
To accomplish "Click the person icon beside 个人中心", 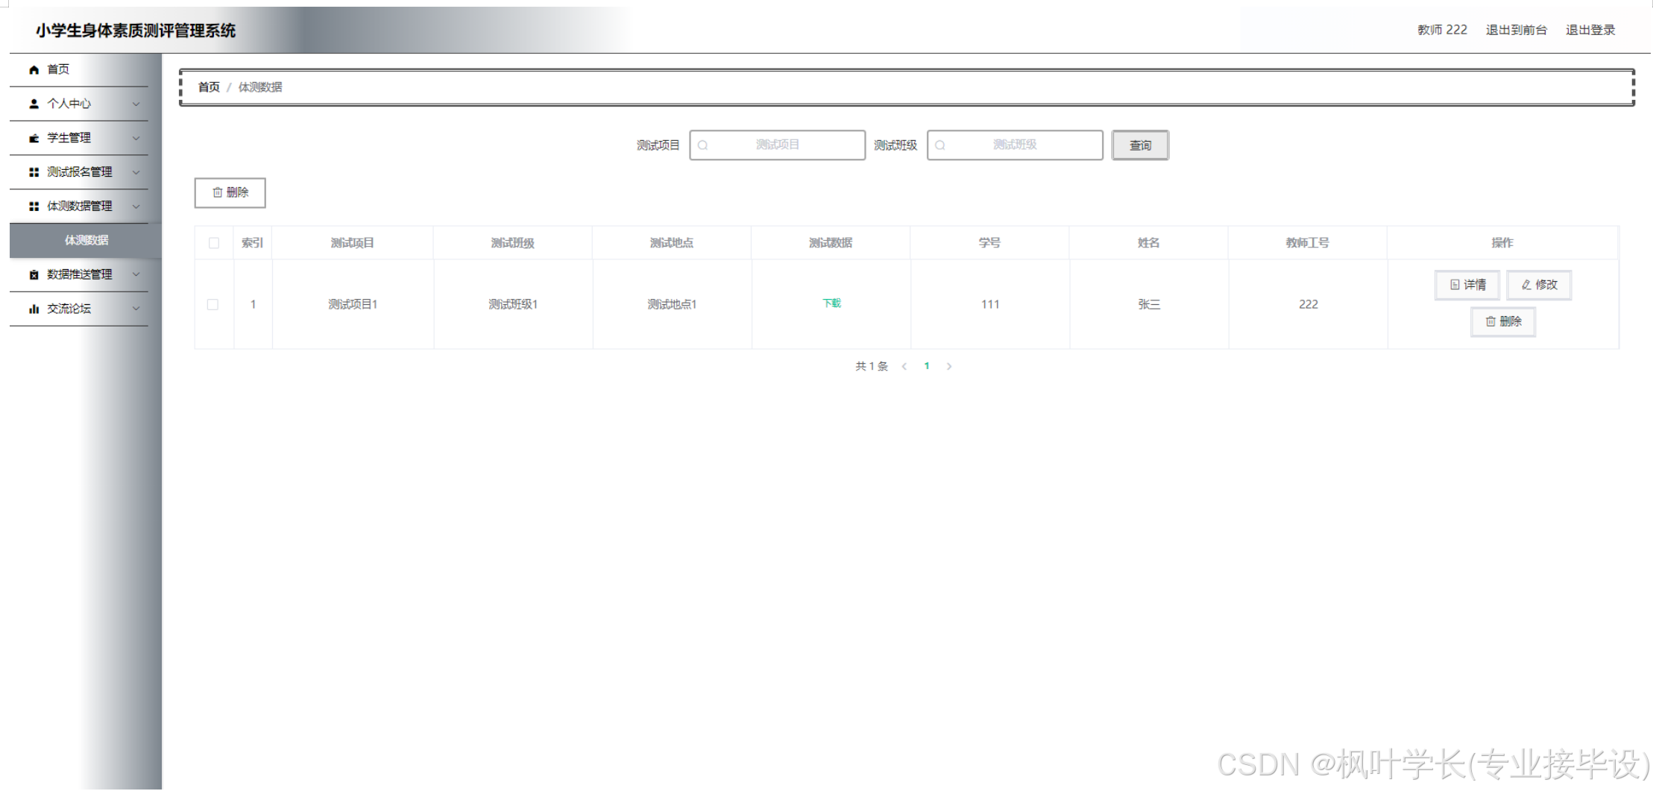I will [x=34, y=104].
